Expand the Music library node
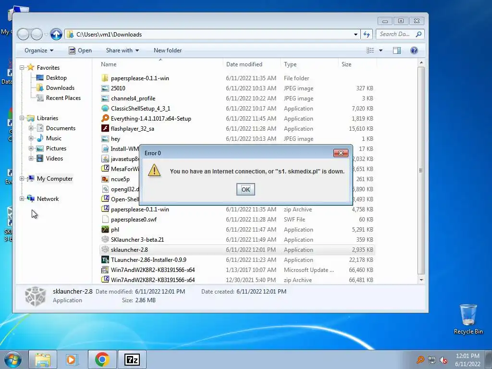Image resolution: width=492 pixels, height=369 pixels. point(31,138)
